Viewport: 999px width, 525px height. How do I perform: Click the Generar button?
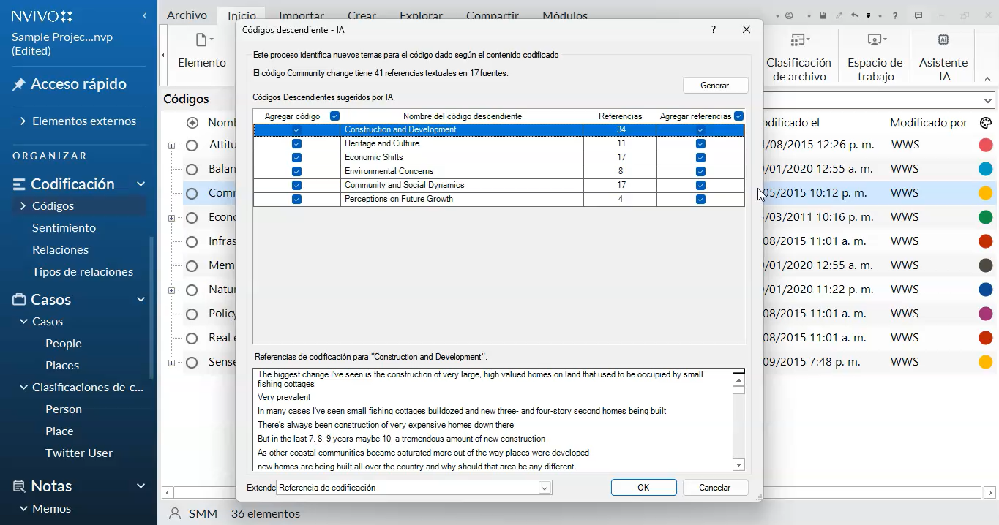point(715,86)
